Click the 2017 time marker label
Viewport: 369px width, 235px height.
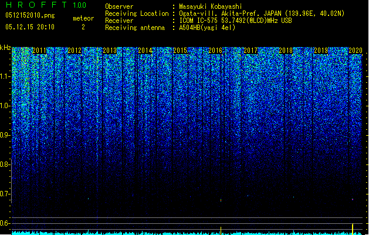[250, 51]
